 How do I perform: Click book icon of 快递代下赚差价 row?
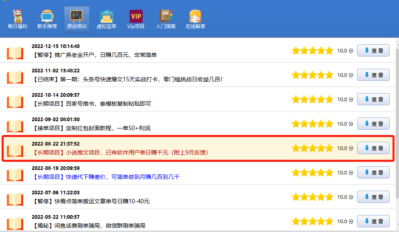pos(15,175)
